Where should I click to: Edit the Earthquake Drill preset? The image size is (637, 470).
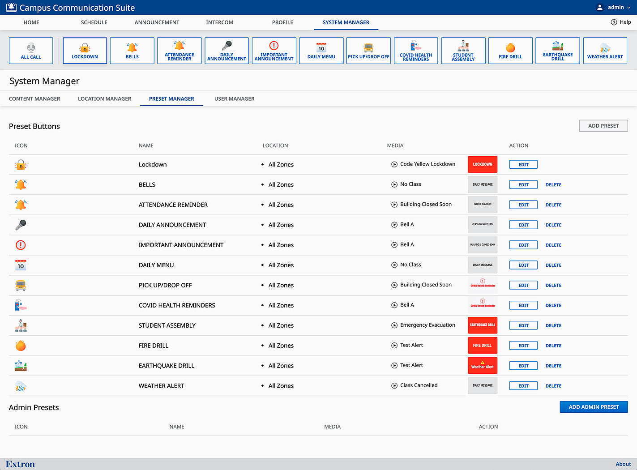(523, 366)
